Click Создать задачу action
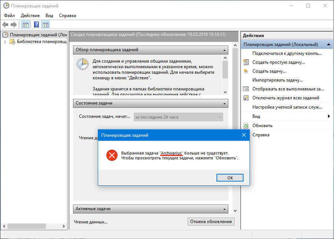This screenshot has height=239, width=334. 269,71
